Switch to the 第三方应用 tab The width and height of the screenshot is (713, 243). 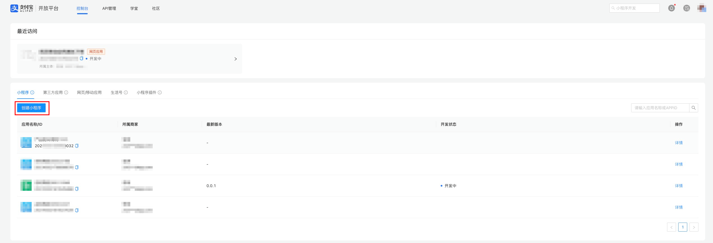tap(53, 92)
